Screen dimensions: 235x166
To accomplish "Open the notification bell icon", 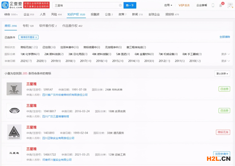I will (x=221, y=6).
